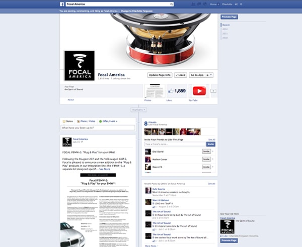Viewport: 302px width, 247px height.
Task: Invite Osei David to like the page
Action: (206, 151)
